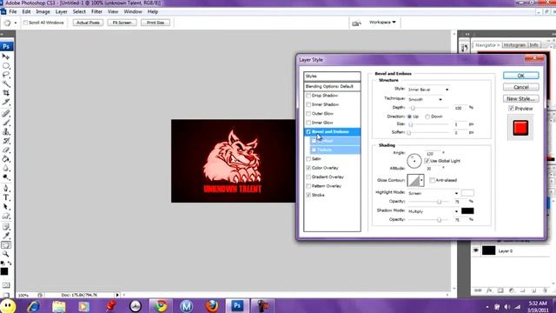Screen dimensions: 556x313
Task: Open the File menu
Action: 13,11
